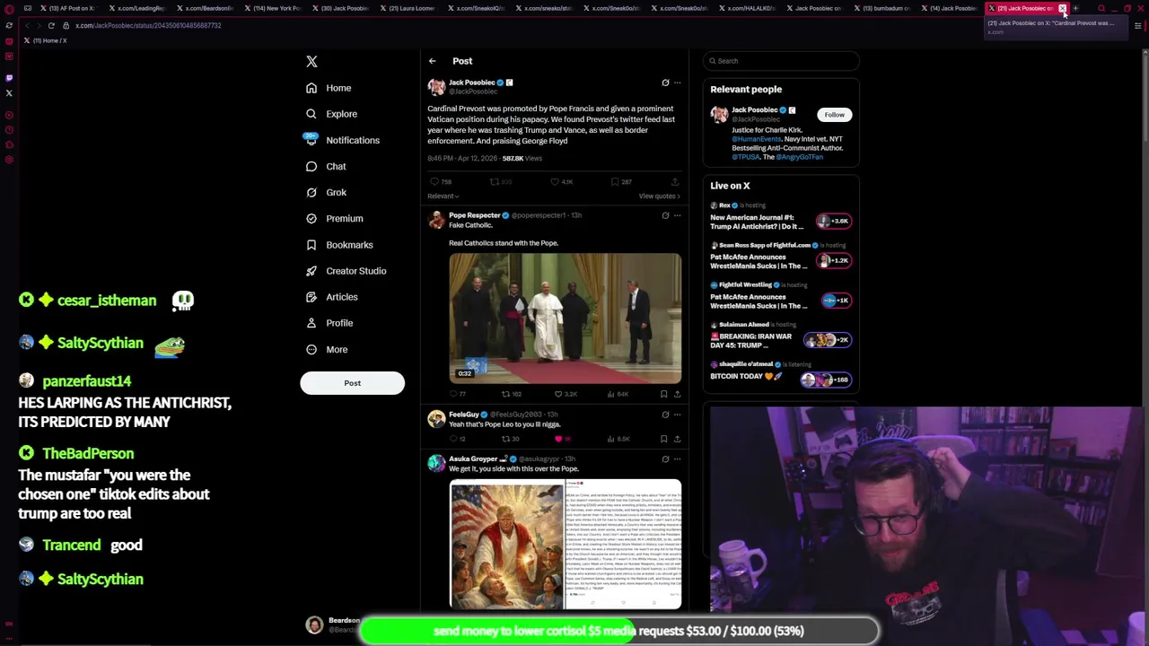Repost FeelsGuy's reply
Image resolution: width=1149 pixels, height=646 pixels.
click(x=510, y=439)
